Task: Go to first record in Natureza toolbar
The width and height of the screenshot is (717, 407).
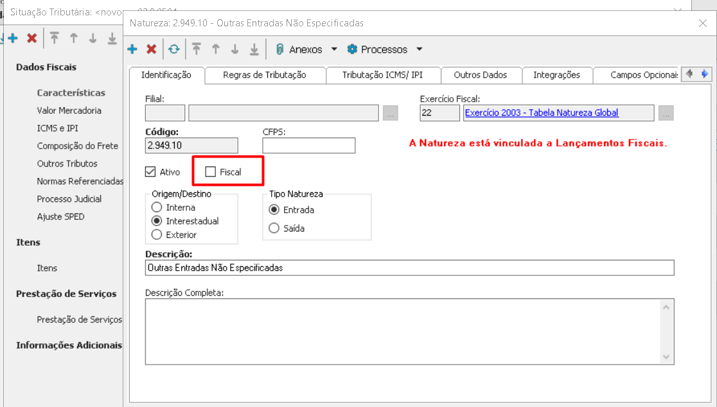Action: 197,49
